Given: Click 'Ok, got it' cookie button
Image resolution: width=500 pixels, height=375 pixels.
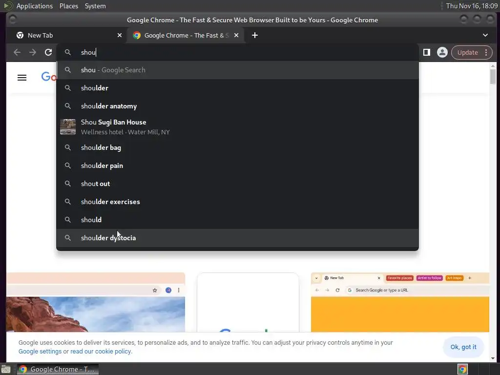Looking at the screenshot, I should tap(463, 347).
